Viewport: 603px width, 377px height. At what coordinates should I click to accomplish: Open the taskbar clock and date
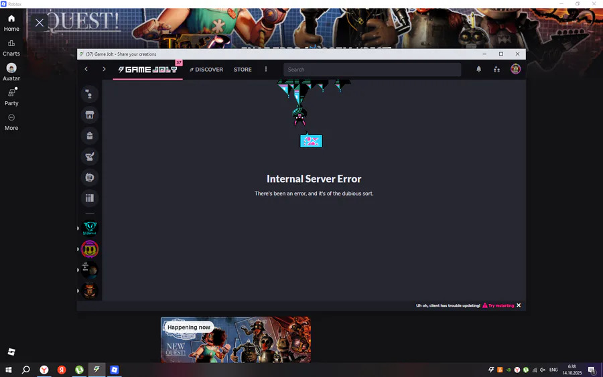572,370
